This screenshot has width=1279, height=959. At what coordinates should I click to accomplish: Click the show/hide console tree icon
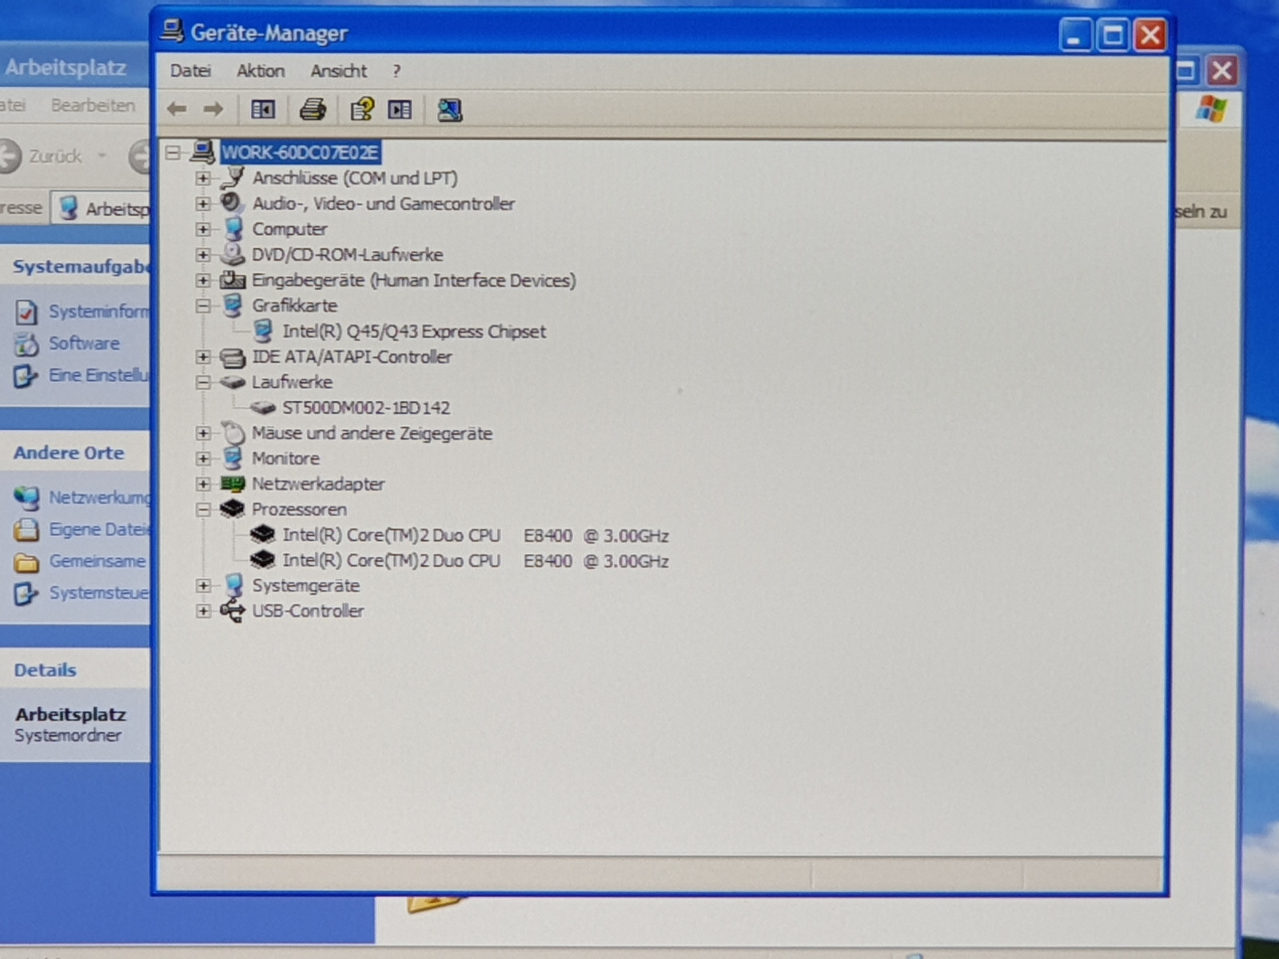pos(263,109)
